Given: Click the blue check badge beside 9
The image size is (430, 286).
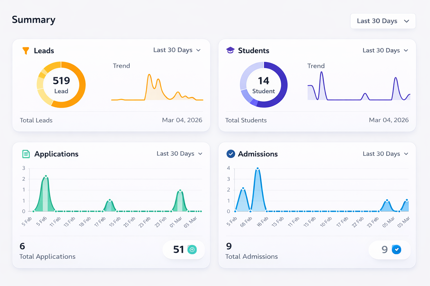Looking at the screenshot, I should 396,249.
